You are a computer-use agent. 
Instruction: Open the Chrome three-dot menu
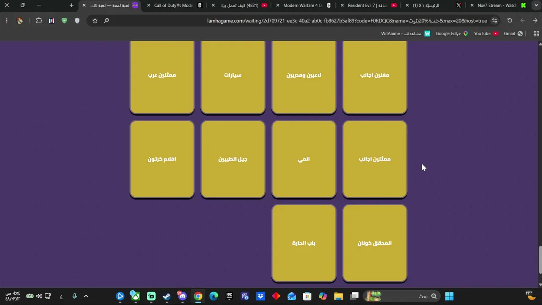[7, 21]
